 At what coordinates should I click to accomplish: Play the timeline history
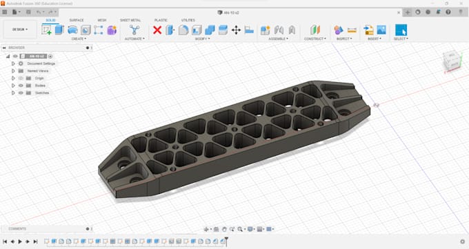click(x=20, y=241)
